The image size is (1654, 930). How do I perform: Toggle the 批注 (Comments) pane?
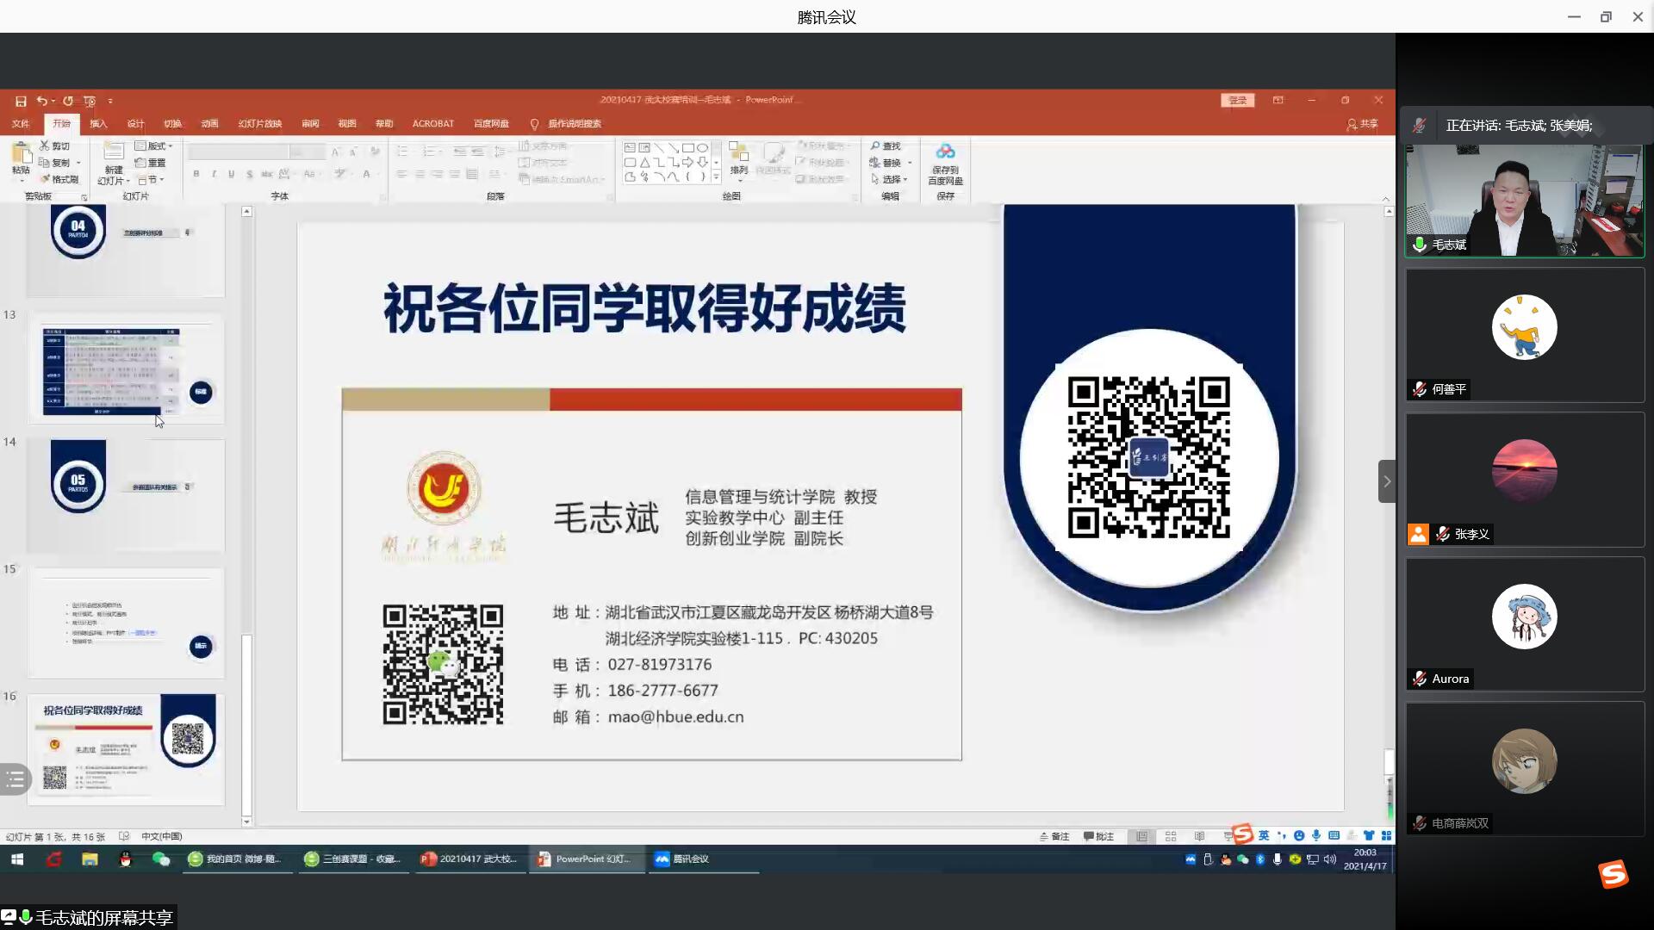pyautogui.click(x=1098, y=836)
